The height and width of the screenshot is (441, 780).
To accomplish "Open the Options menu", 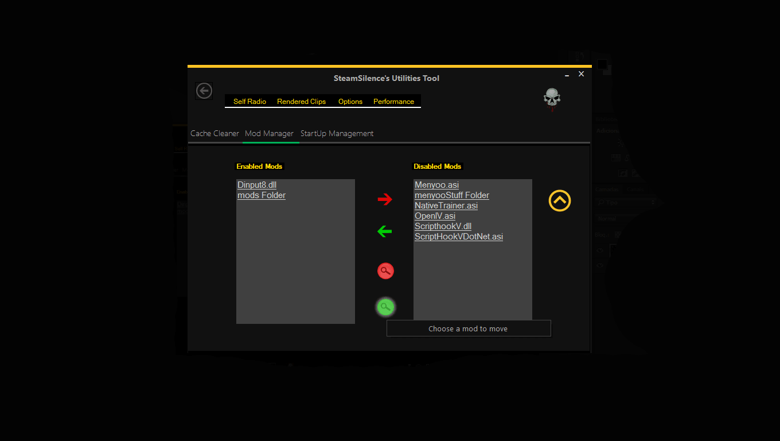I will (x=350, y=102).
